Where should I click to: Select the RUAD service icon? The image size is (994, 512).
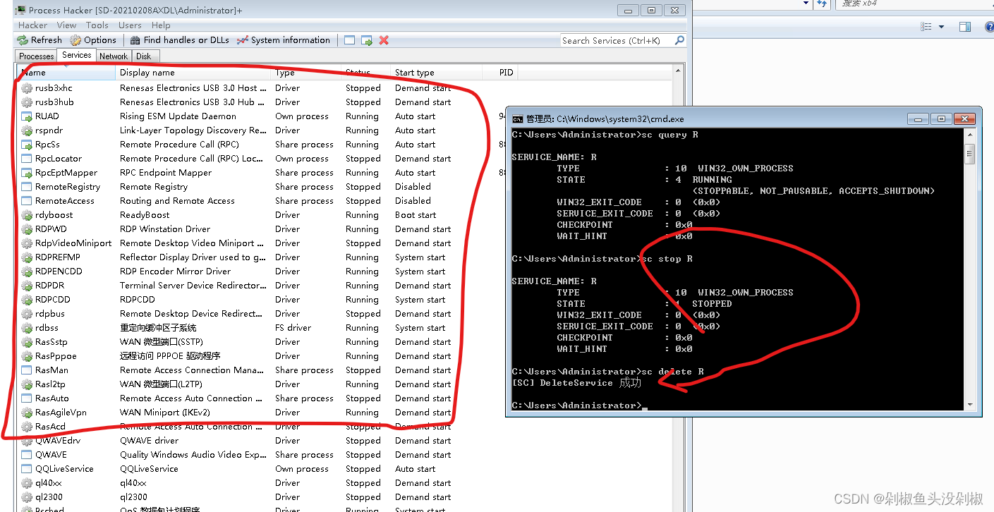[x=27, y=116]
